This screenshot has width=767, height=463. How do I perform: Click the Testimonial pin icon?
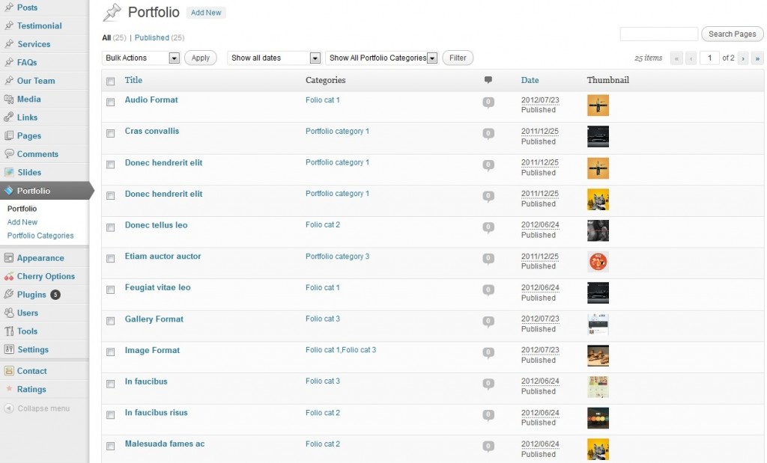click(9, 25)
